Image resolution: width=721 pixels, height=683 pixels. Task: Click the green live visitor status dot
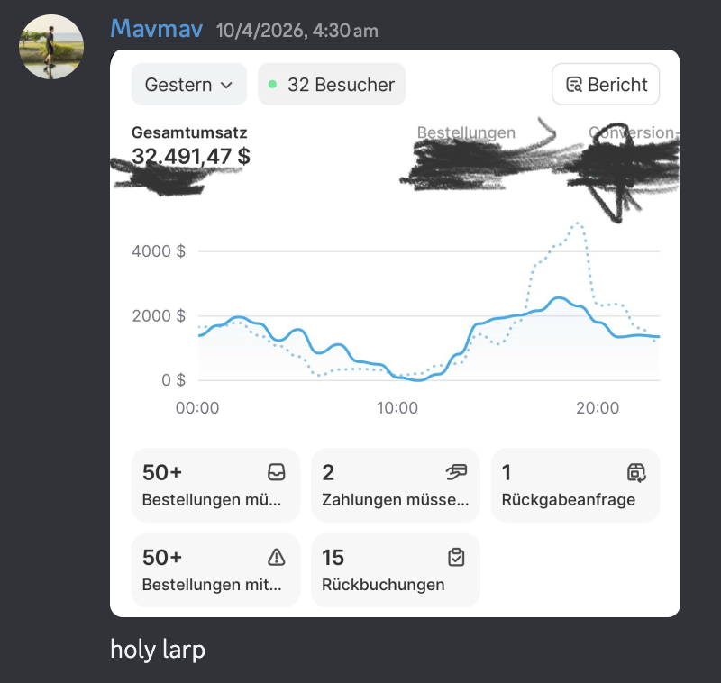(272, 84)
